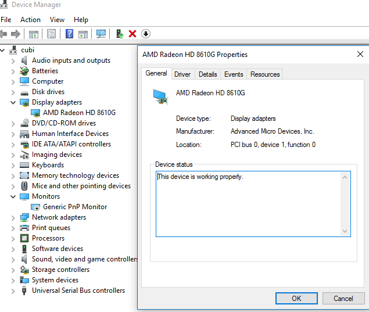Click 'PCI bus 0, device 1, function 0' text
Image resolution: width=369 pixels, height=312 pixels.
tap(273, 145)
